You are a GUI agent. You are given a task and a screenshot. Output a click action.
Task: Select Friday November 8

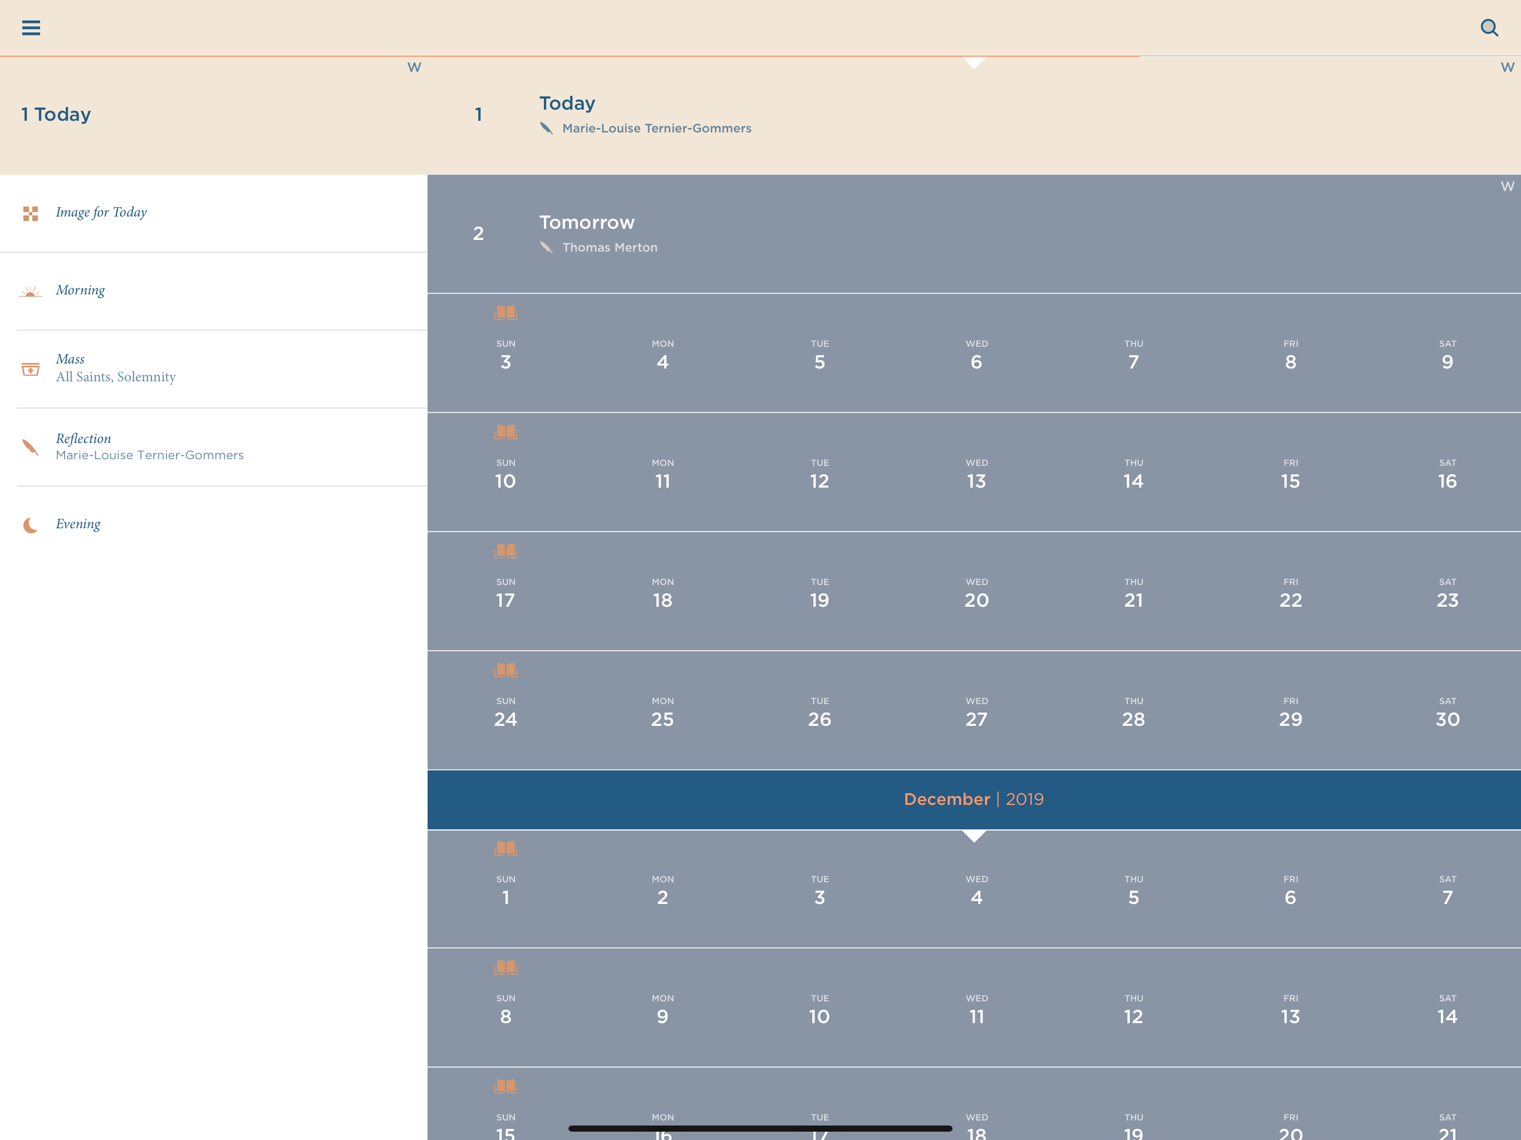click(1291, 355)
